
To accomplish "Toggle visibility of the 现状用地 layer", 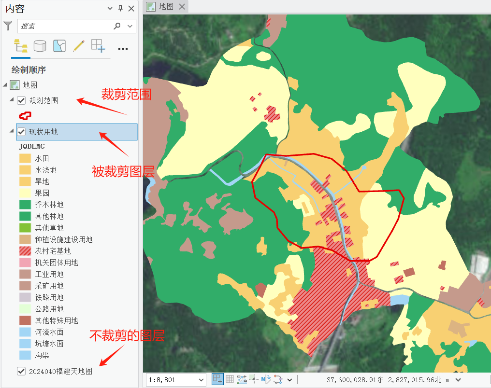I will [x=21, y=132].
